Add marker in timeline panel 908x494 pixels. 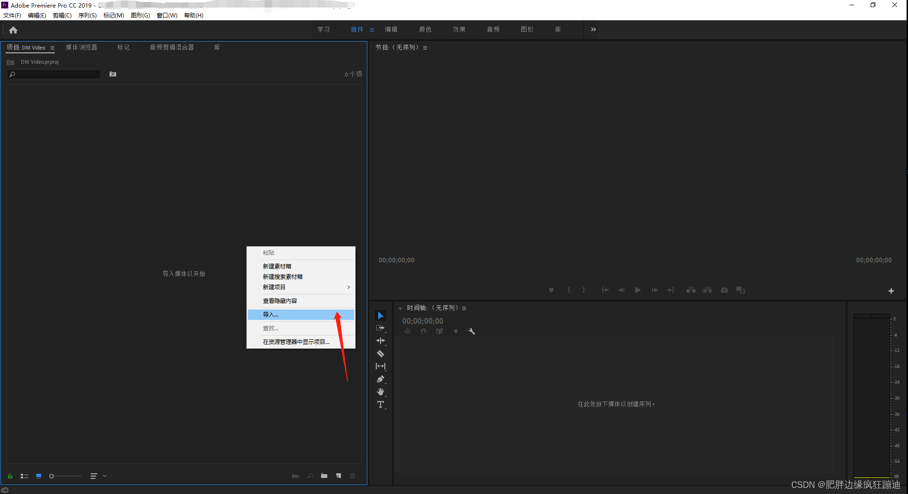456,331
